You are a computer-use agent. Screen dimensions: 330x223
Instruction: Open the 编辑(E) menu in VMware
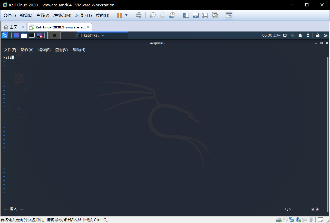click(x=26, y=15)
